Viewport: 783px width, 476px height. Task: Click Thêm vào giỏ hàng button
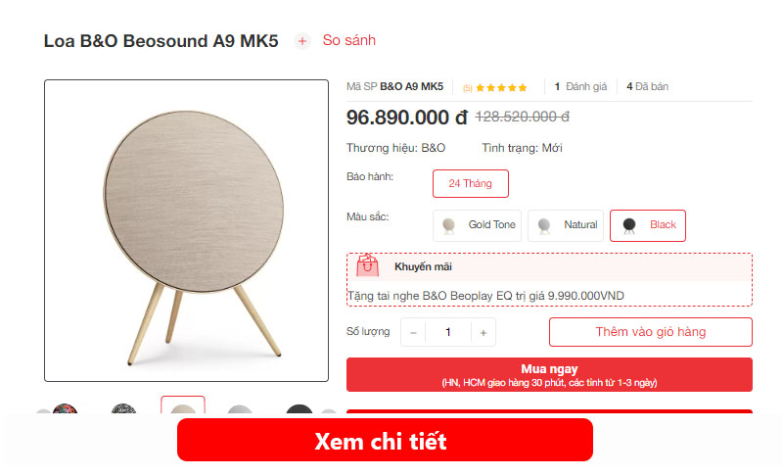(x=651, y=332)
